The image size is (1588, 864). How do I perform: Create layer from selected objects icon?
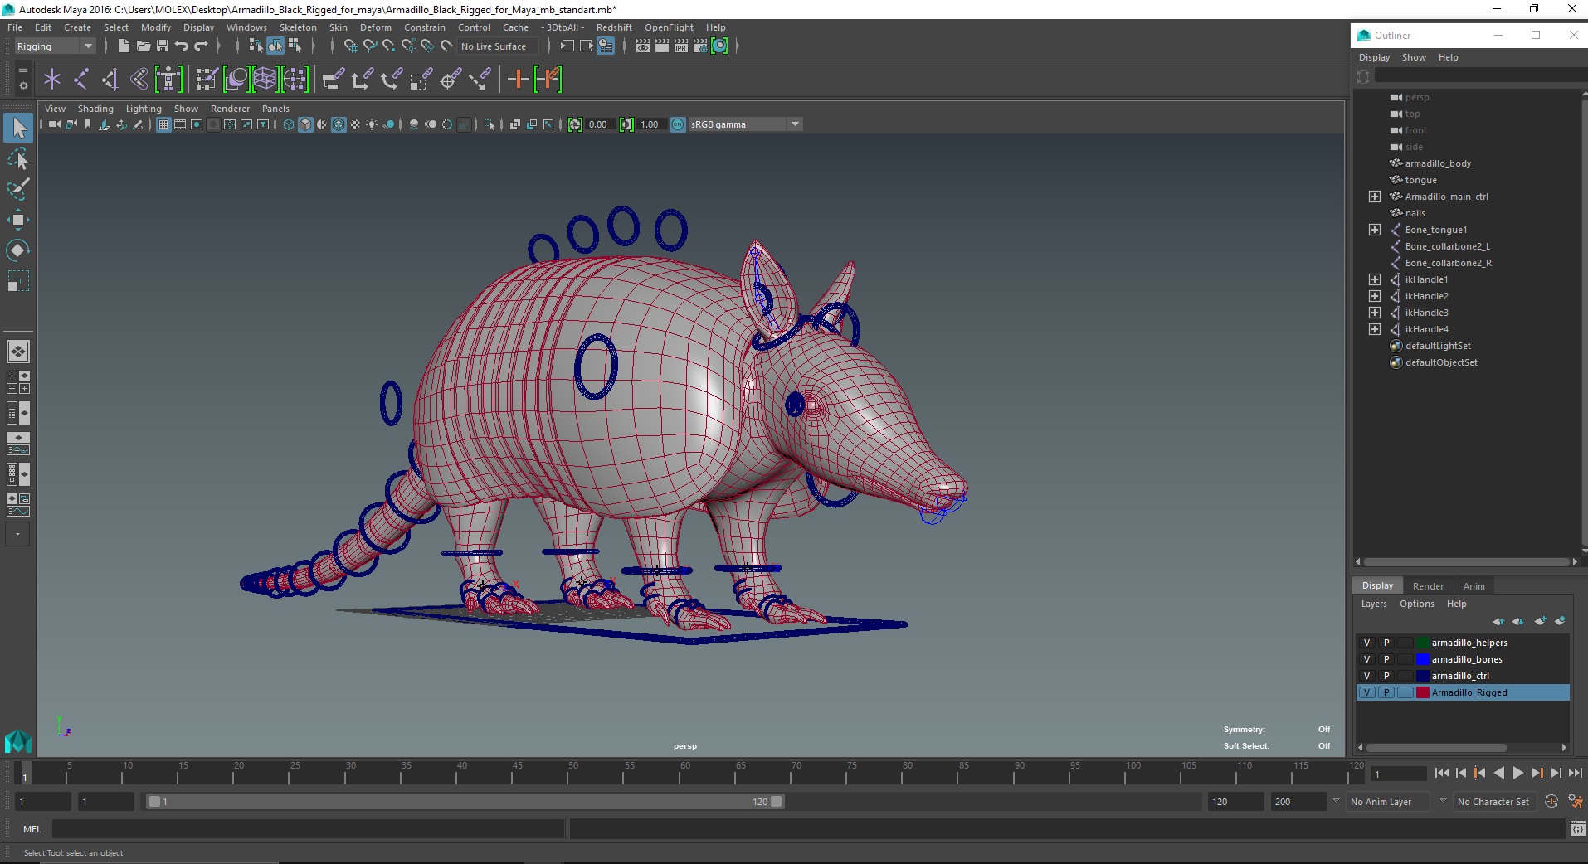[1560, 621]
